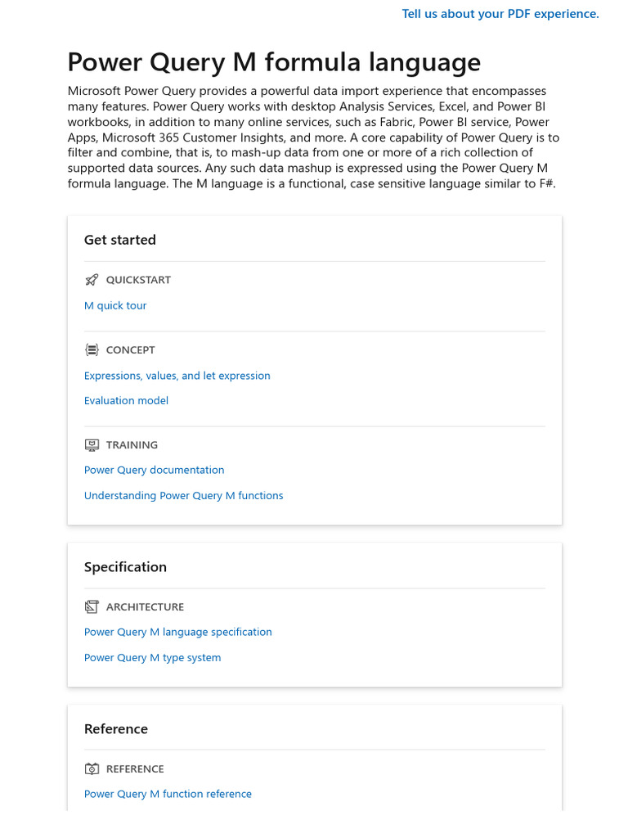Viewport: 628px width, 838px height.
Task: Click the Specification card heading
Action: click(125, 567)
